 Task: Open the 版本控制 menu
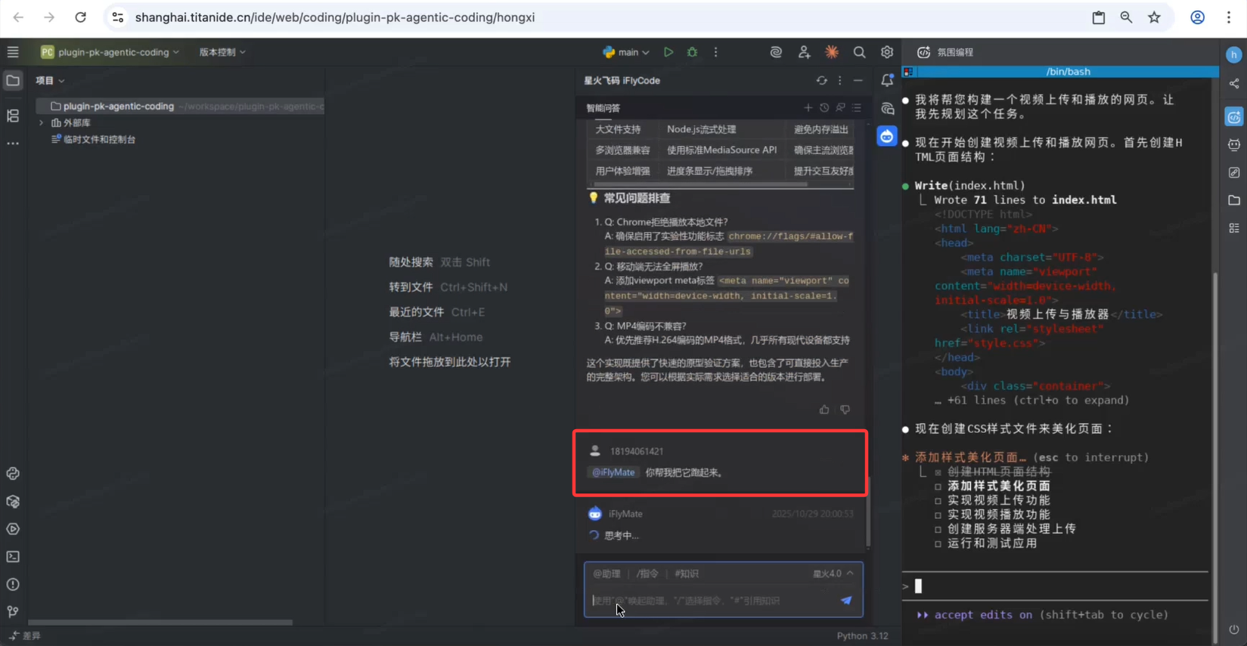[222, 52]
